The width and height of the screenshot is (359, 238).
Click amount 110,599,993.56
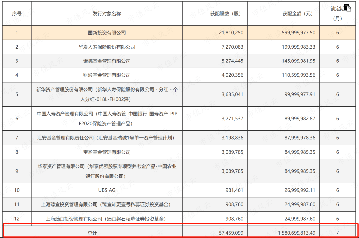(299, 75)
